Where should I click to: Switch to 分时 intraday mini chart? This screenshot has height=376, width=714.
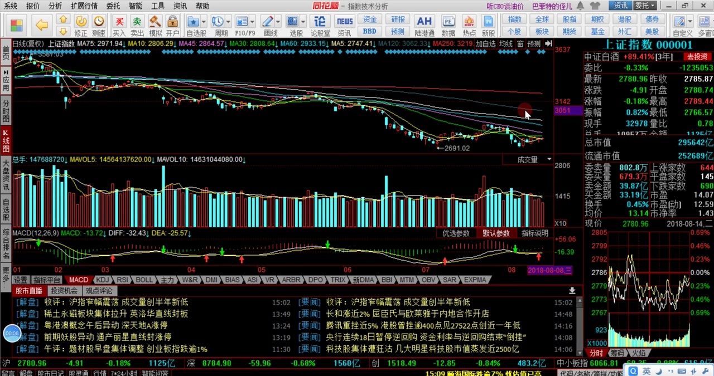pos(596,353)
